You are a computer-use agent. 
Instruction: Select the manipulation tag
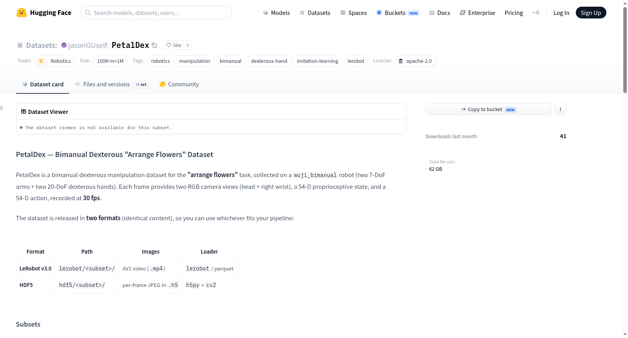click(195, 61)
